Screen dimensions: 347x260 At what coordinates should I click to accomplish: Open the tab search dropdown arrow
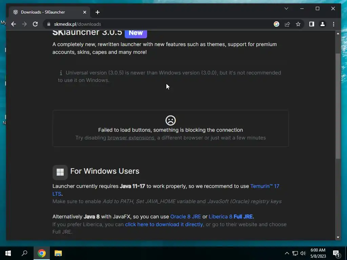[286, 8]
